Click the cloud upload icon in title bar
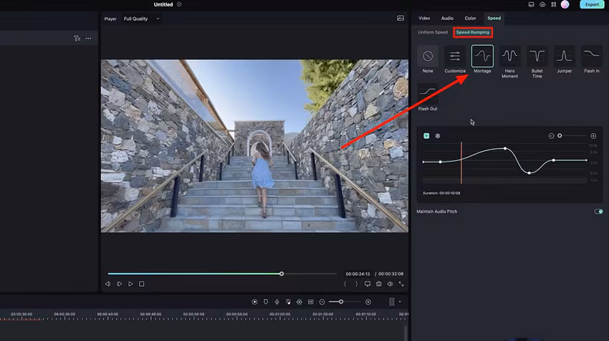The height and width of the screenshot is (341, 609). [542, 4]
